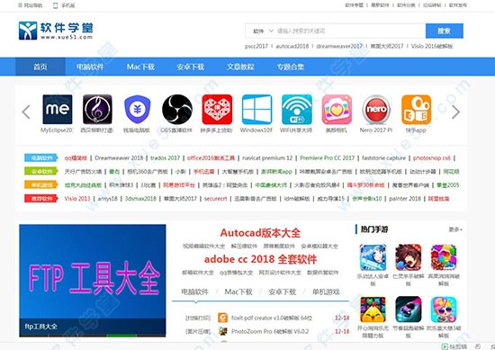This screenshot has height=350, width=495.
Task: Click the FTP 工具大全 banner image
Action: click(93, 280)
